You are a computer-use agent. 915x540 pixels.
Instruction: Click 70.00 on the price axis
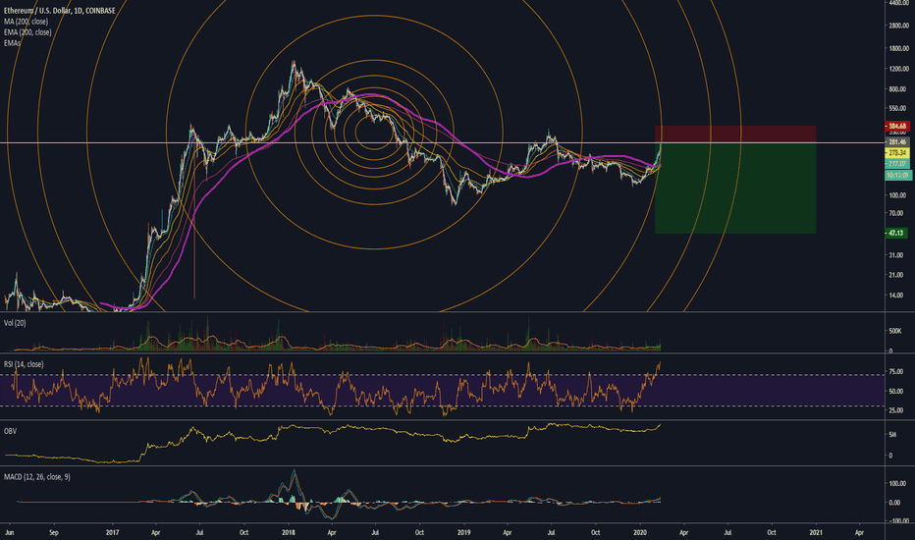(x=896, y=213)
